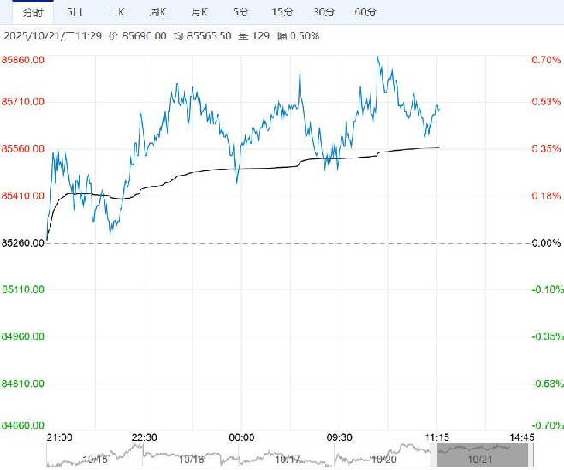Open the 60分 hourly interval tab

click(365, 12)
